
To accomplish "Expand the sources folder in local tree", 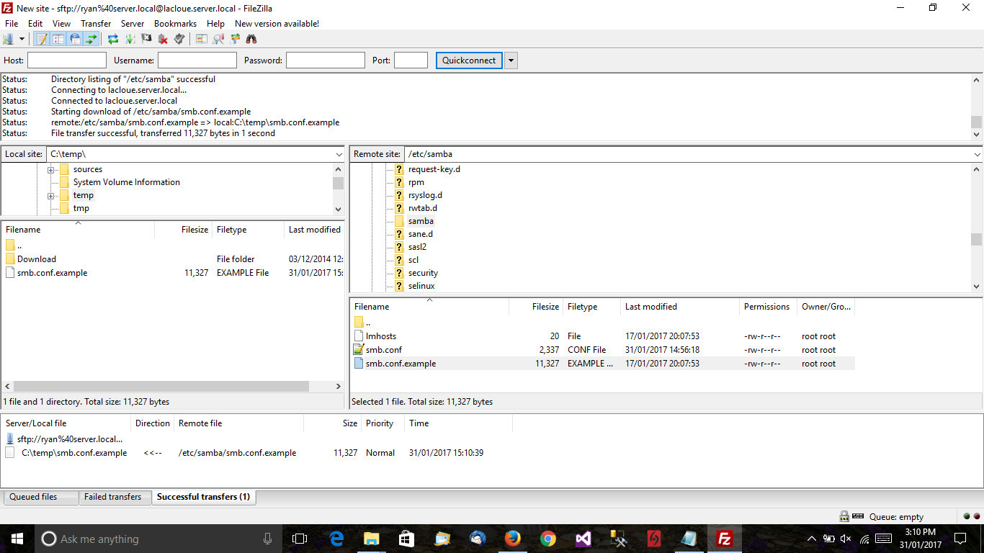I will tap(51, 170).
